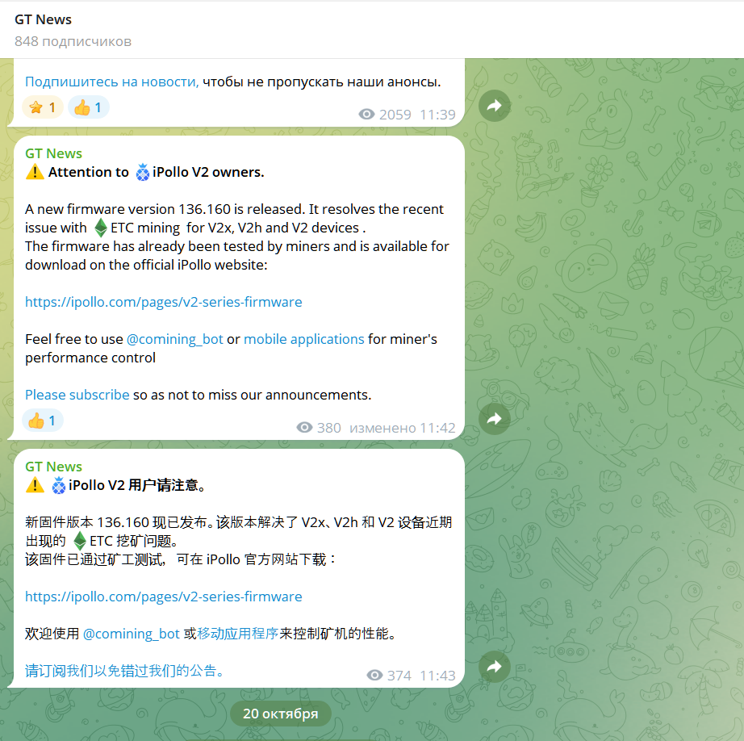The height and width of the screenshot is (741, 744).
Task: Open the Please subscribe link
Action: (x=77, y=395)
